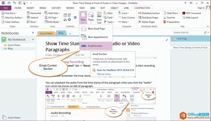This screenshot has height=121, width=211.
Task: Open the Slide Show dropdown arrow
Action: tap(180, 13)
